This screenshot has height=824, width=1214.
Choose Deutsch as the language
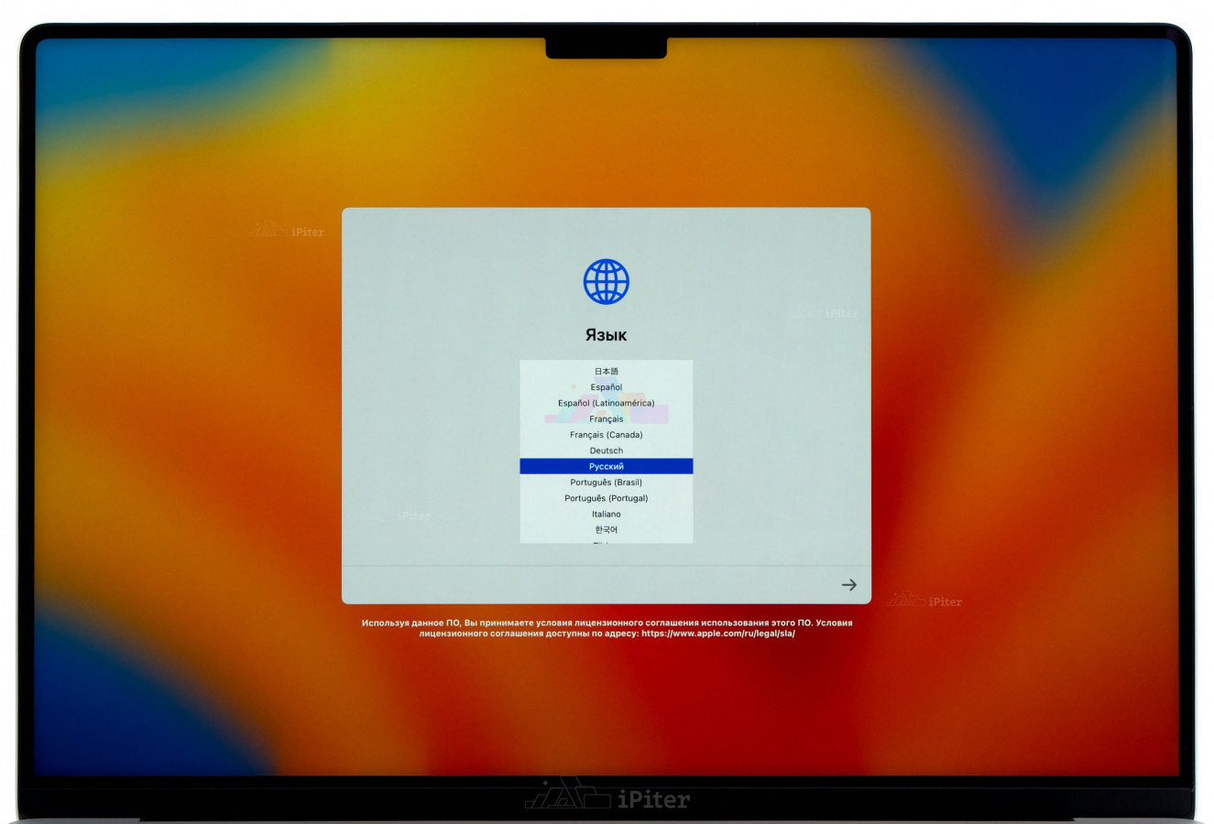tap(607, 450)
